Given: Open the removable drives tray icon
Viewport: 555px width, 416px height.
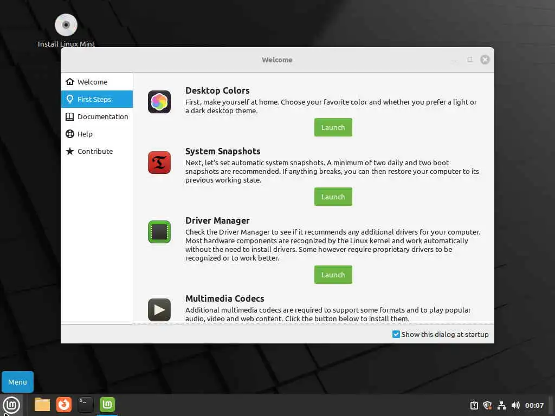Looking at the screenshot, I should click(474, 405).
